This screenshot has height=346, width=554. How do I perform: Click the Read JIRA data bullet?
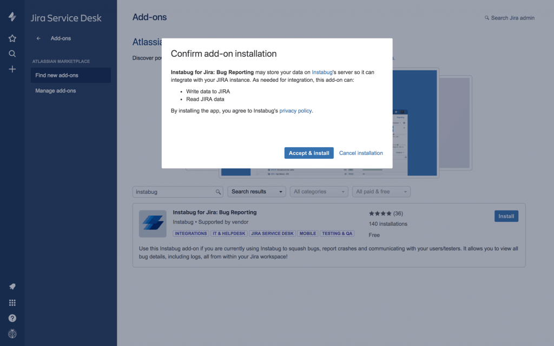point(205,99)
